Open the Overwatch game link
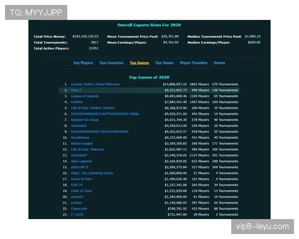This screenshot has height=239, width=299. tap(79, 125)
